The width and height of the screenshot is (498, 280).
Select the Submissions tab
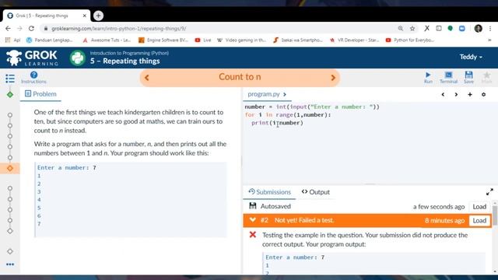click(x=269, y=192)
